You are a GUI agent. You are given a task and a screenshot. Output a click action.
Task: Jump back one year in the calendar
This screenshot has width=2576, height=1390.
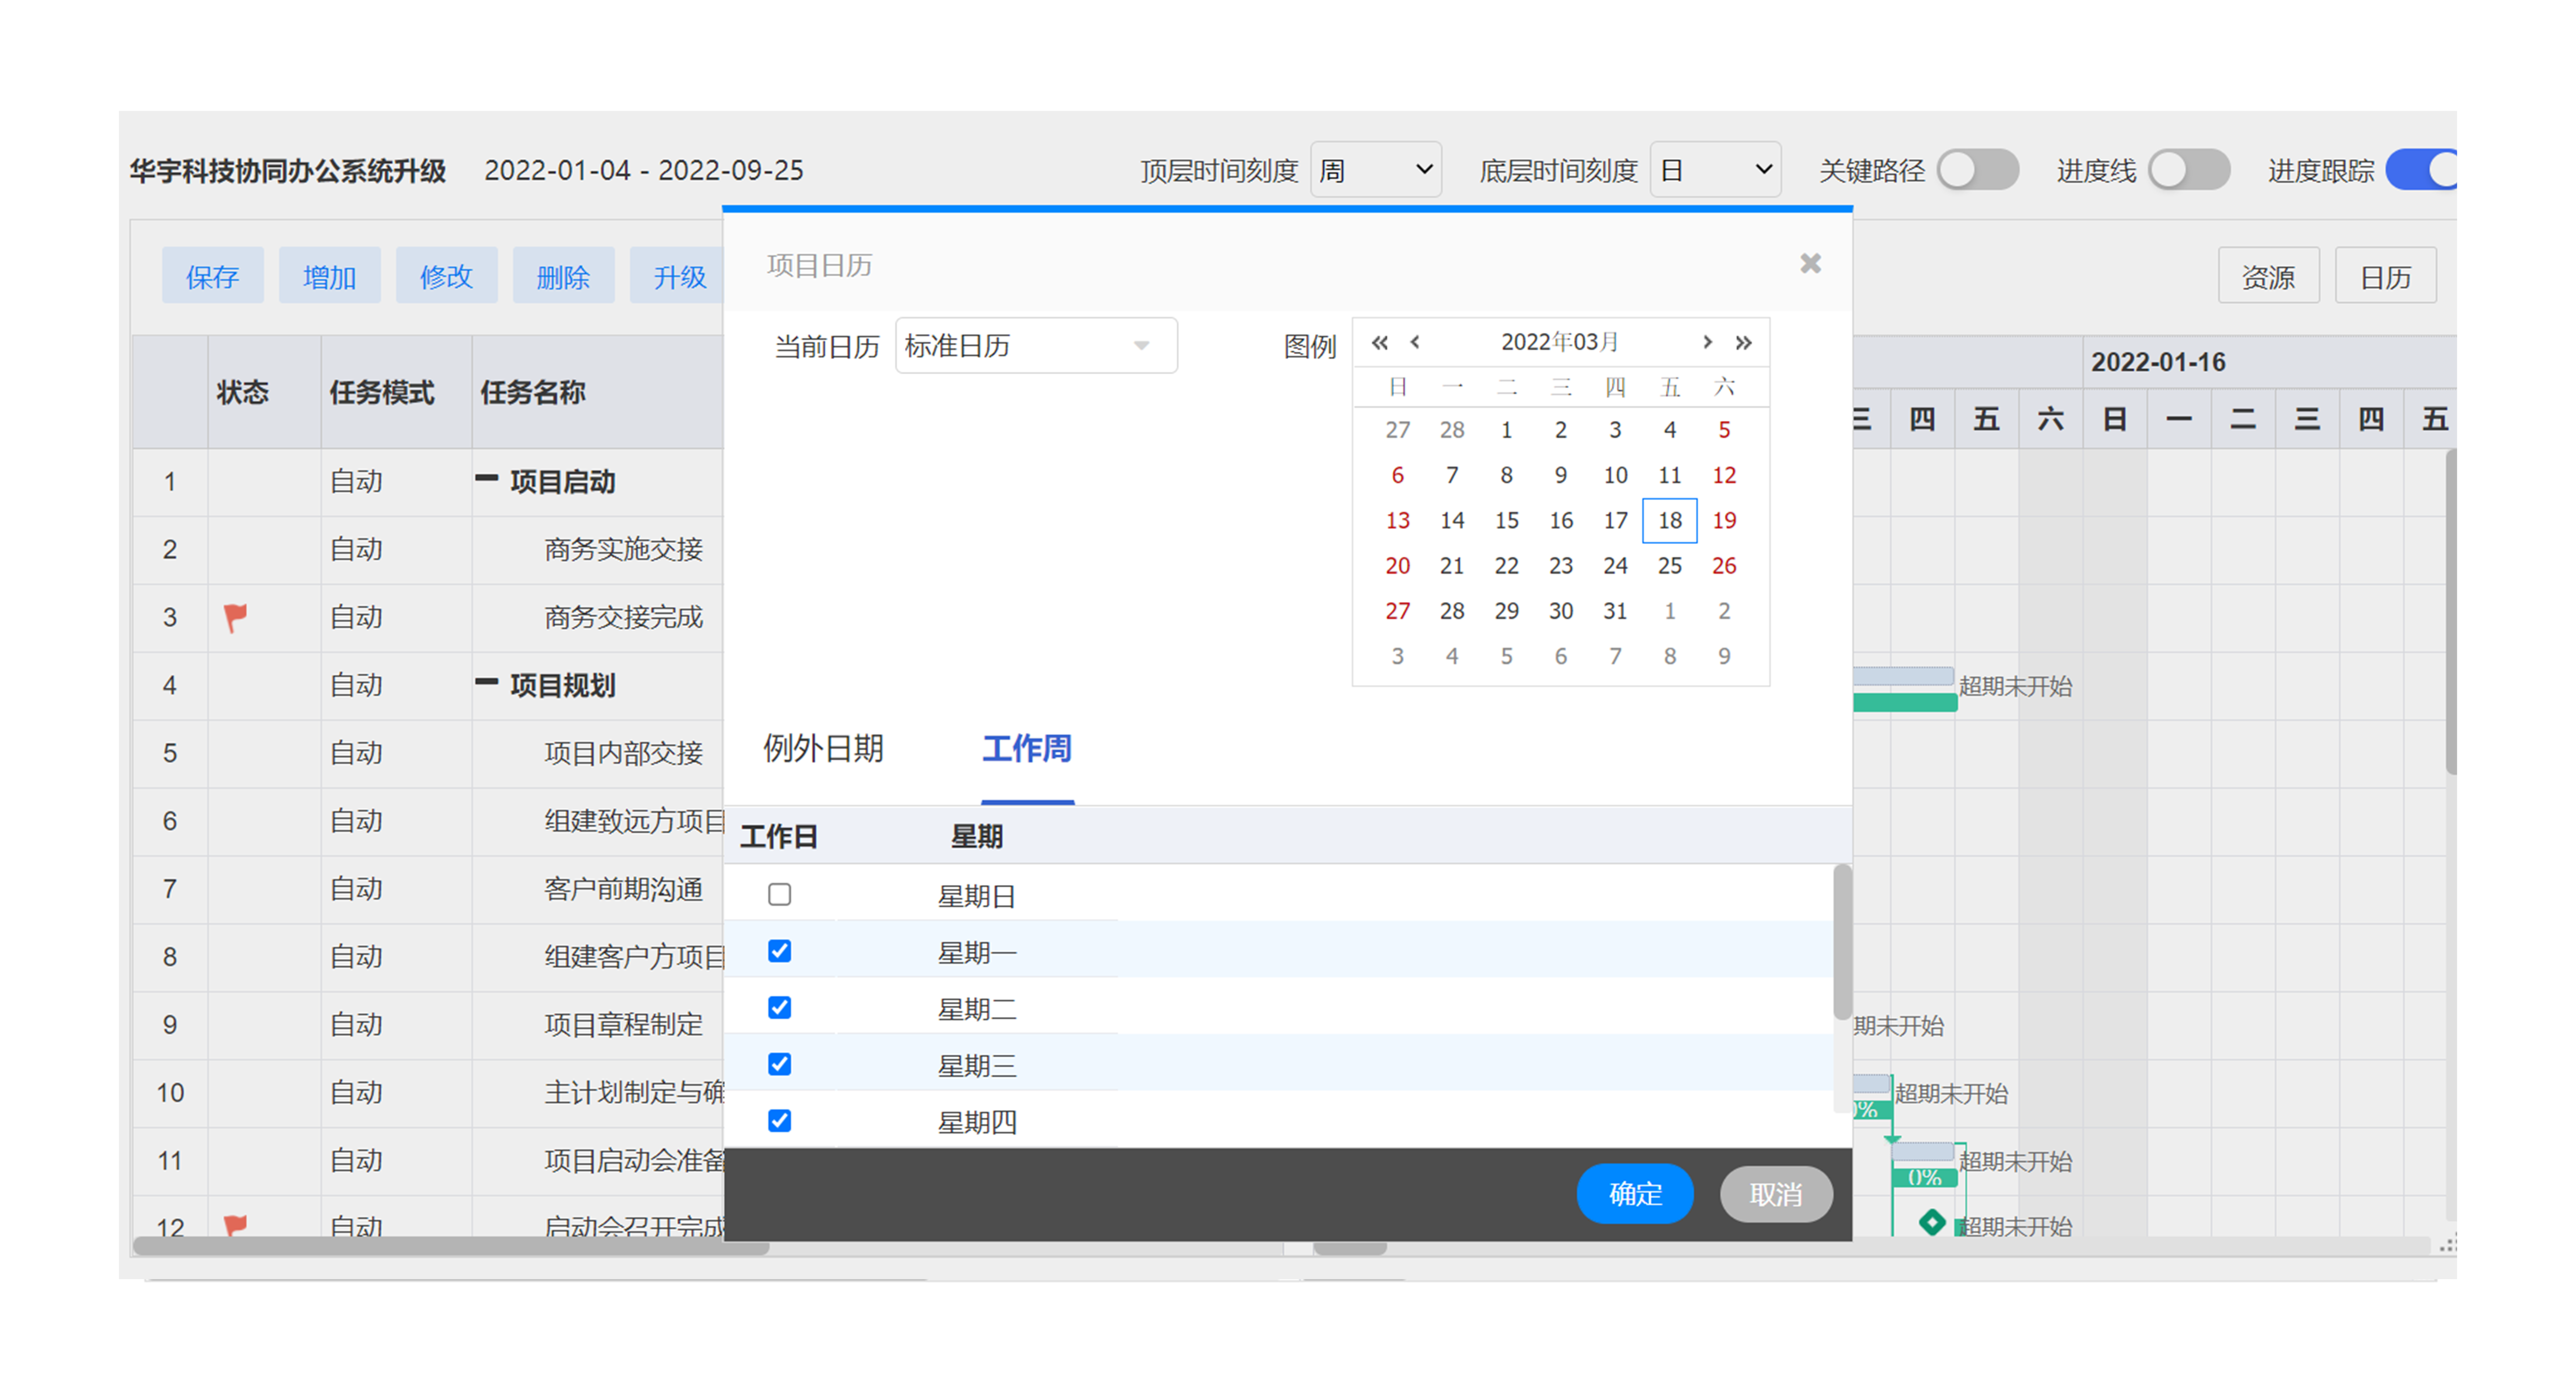(1381, 342)
